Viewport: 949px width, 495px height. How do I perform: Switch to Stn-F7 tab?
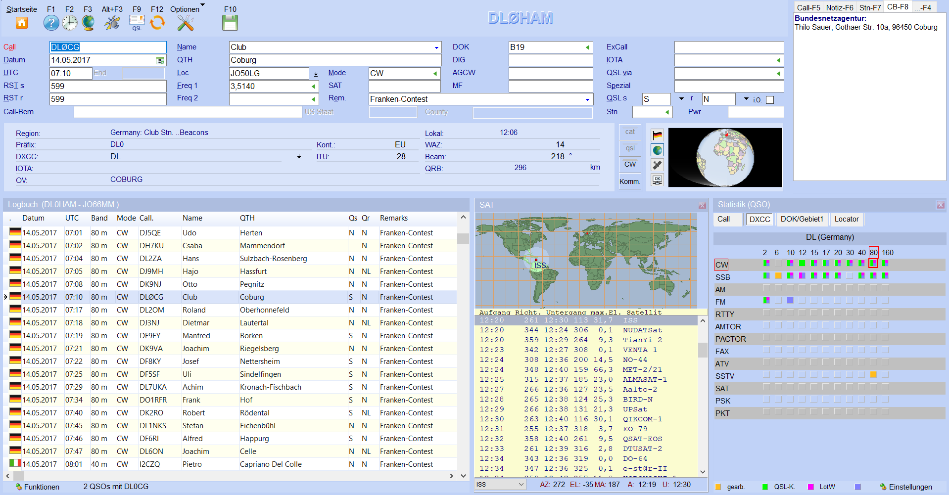870,7
